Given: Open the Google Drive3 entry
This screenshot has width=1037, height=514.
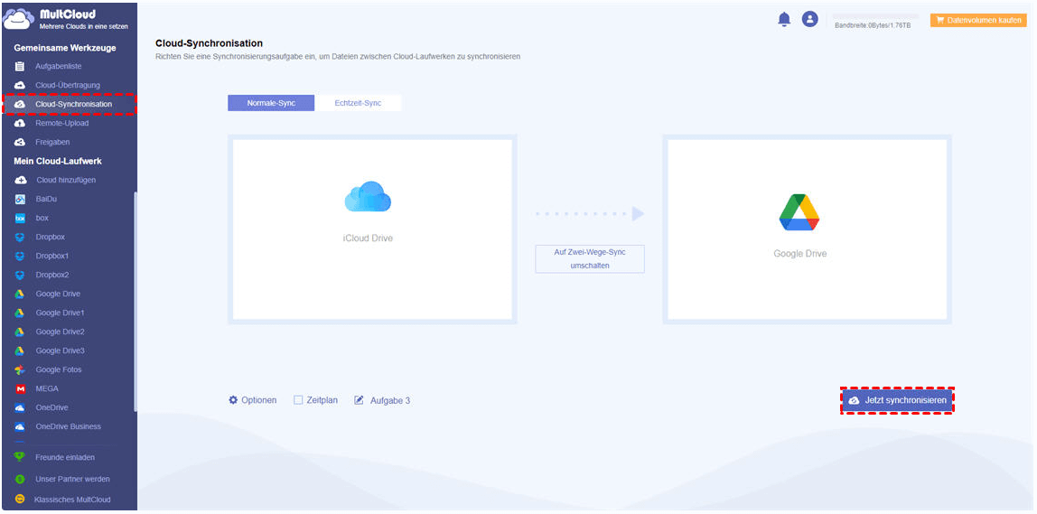Looking at the screenshot, I should tap(60, 350).
